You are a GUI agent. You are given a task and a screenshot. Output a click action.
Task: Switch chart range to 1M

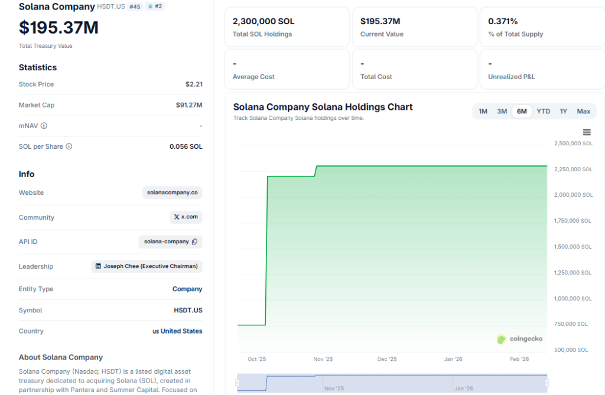483,112
